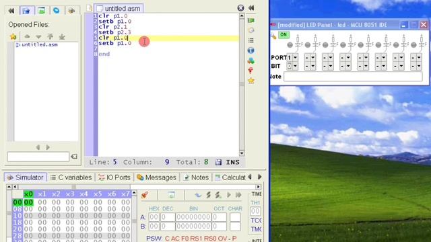
Task: Click the new file page icon beside tab
Action: coord(89,8)
